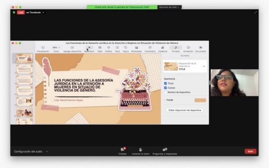The width and height of the screenshot is (269, 168).
Task: Click the presenter name subtitle on the slide
Action: [x=69, y=100]
